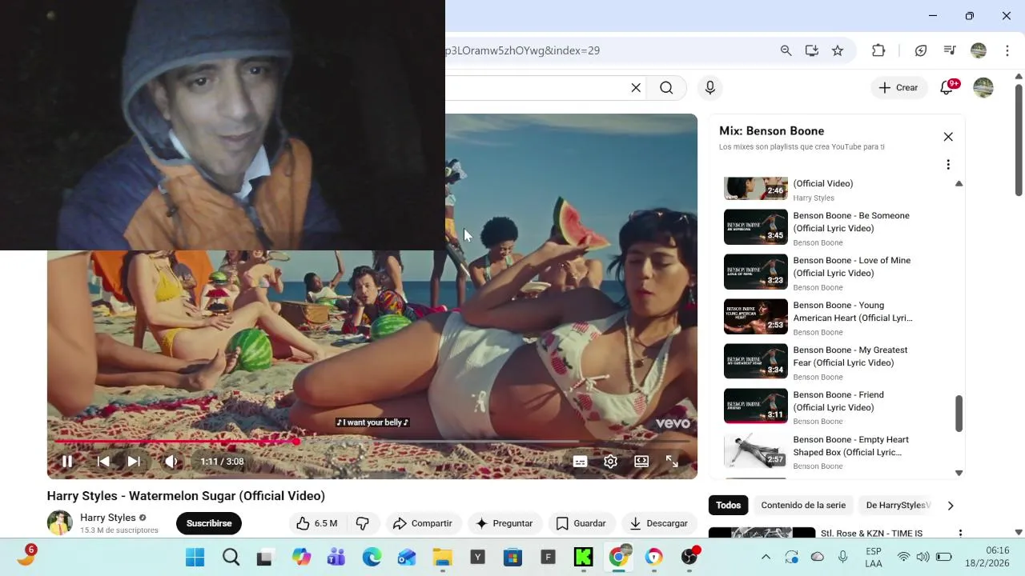The width and height of the screenshot is (1025, 576).
Task: Open the YouTube account avatar menu
Action: (x=983, y=88)
